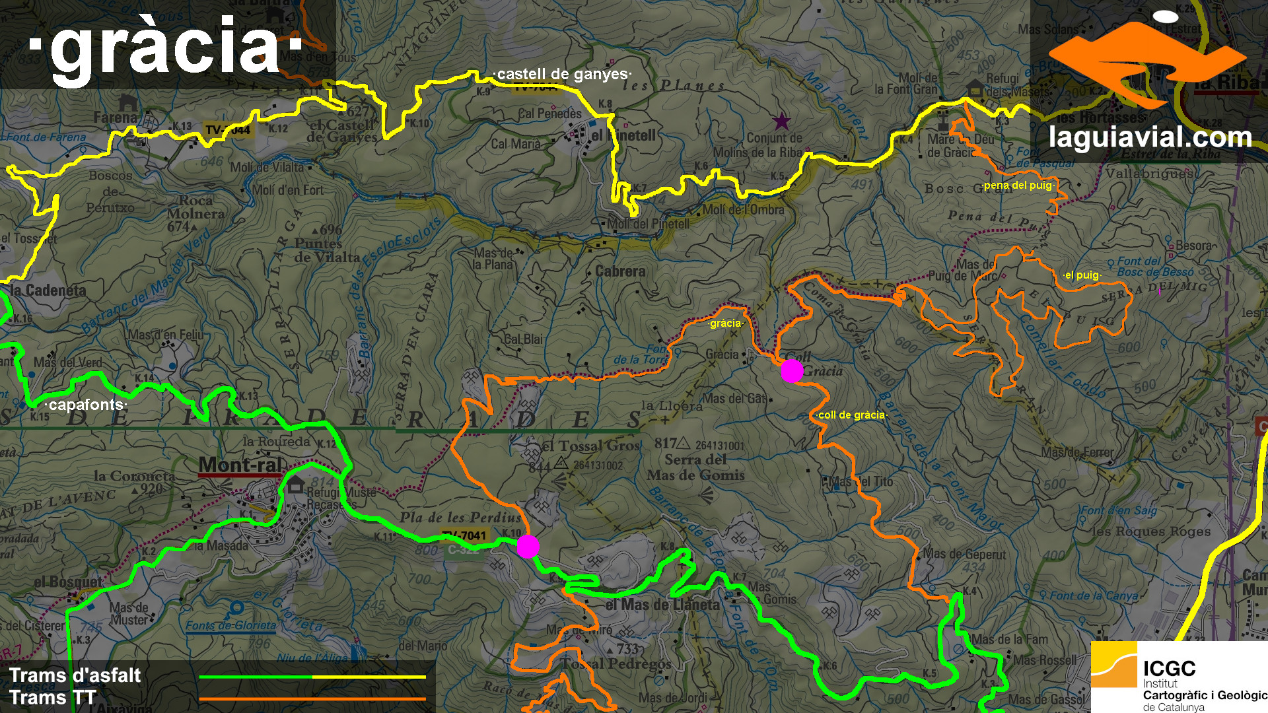Click the summit triangle at el Tossal Gros 844
The height and width of the screenshot is (713, 1268).
[561, 463]
